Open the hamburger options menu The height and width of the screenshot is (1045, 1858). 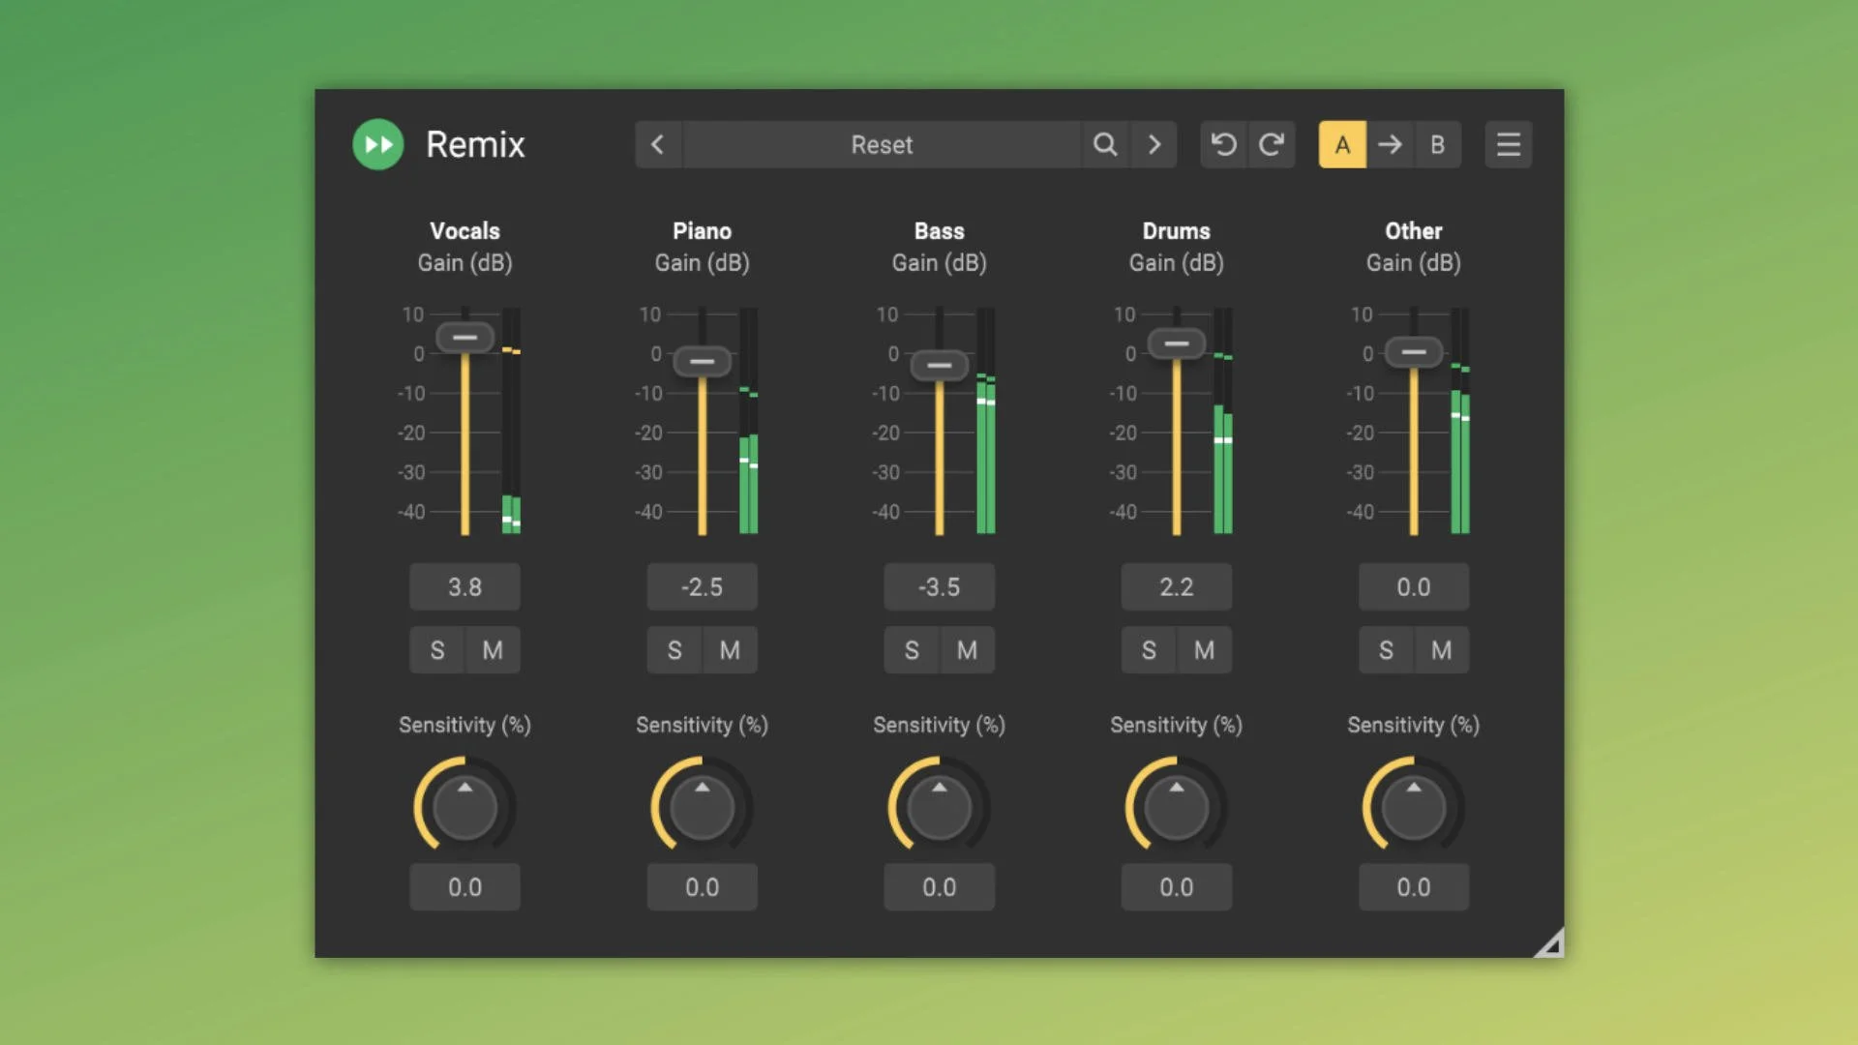[1509, 144]
